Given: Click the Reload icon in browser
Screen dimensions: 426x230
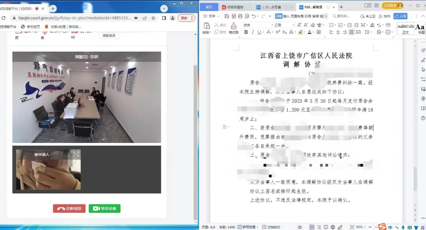Looking at the screenshot, I should (3, 18).
